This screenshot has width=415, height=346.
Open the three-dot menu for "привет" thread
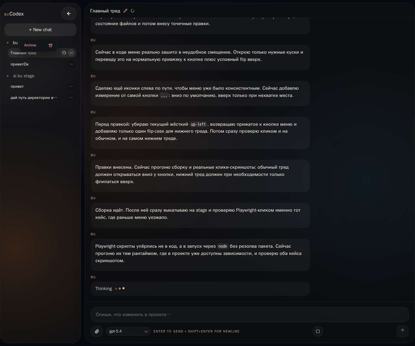point(71,86)
